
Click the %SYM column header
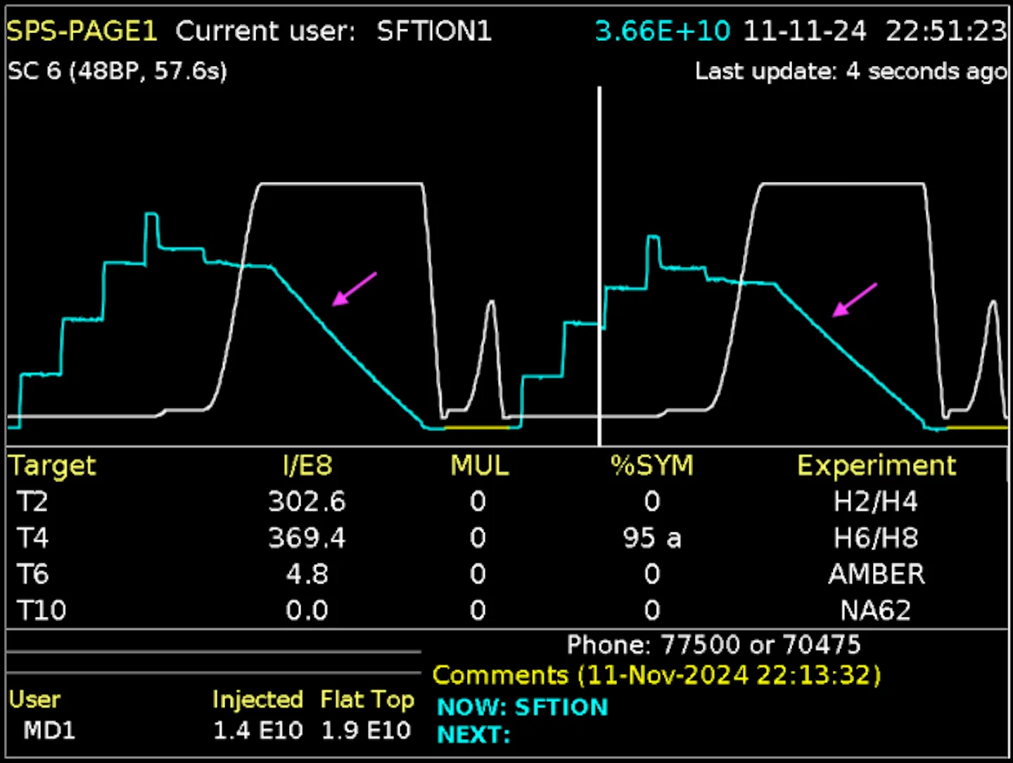point(651,465)
